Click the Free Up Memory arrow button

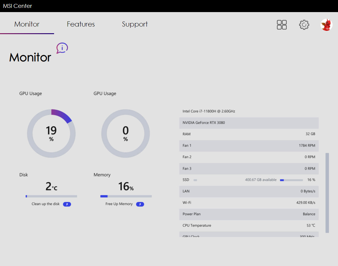pos(140,204)
